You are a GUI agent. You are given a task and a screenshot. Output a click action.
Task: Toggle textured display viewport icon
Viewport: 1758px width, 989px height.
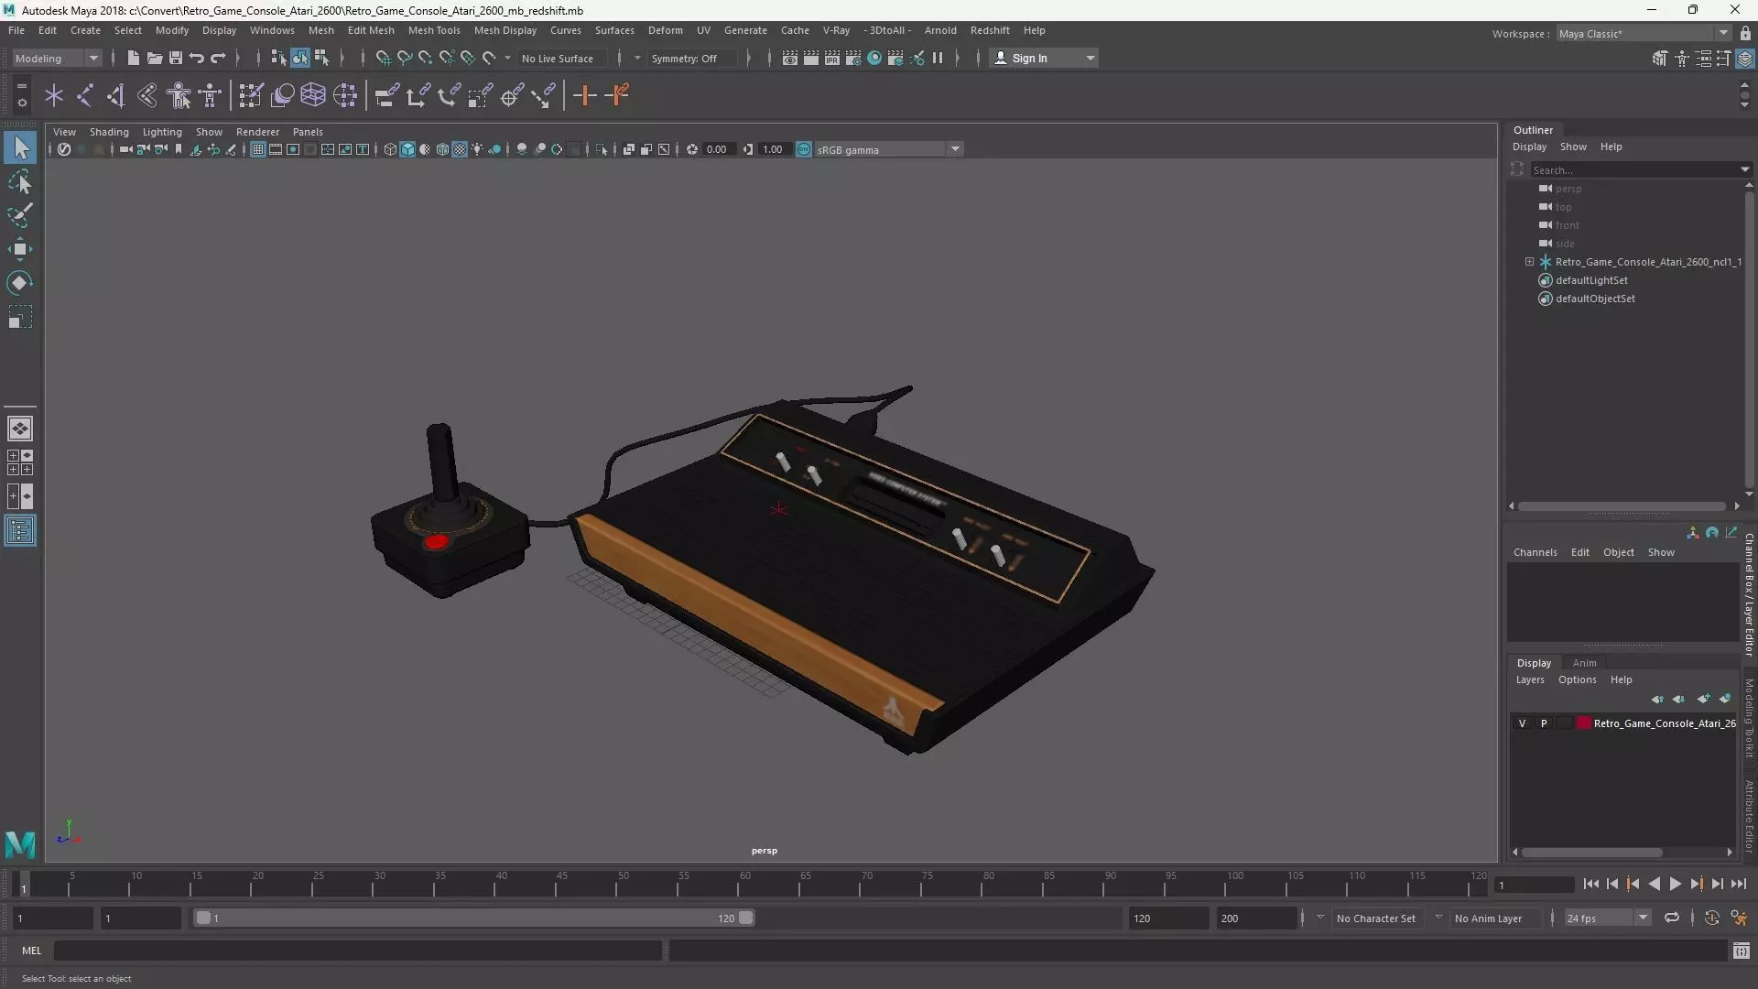coord(460,149)
